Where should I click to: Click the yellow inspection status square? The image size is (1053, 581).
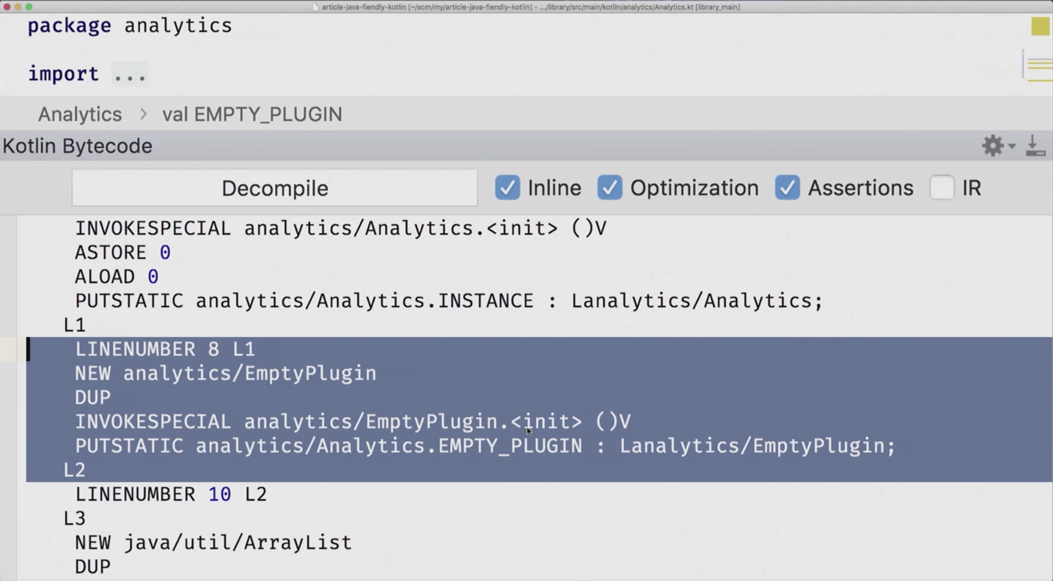[1040, 26]
